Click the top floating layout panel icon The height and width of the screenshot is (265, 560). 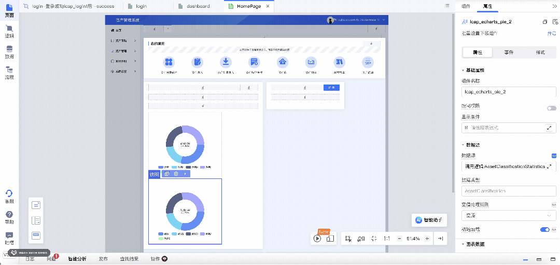click(x=36, y=205)
